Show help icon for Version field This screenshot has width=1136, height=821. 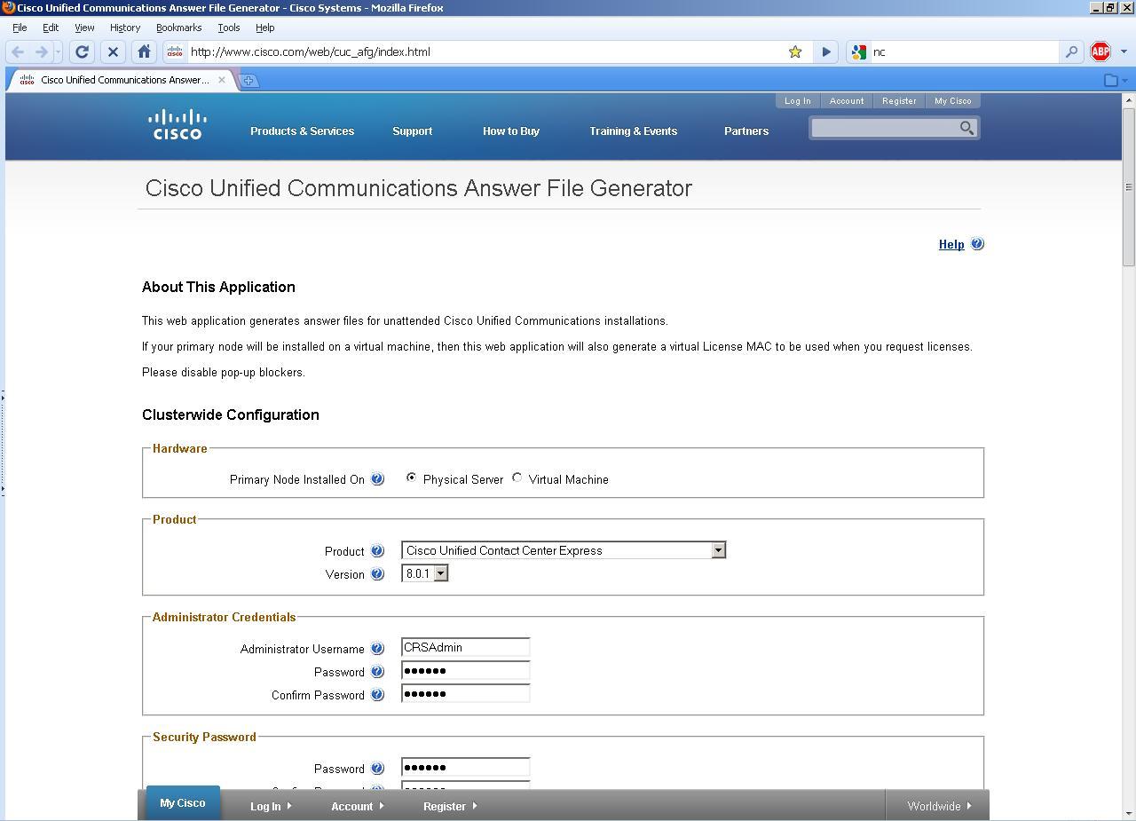[x=377, y=574]
